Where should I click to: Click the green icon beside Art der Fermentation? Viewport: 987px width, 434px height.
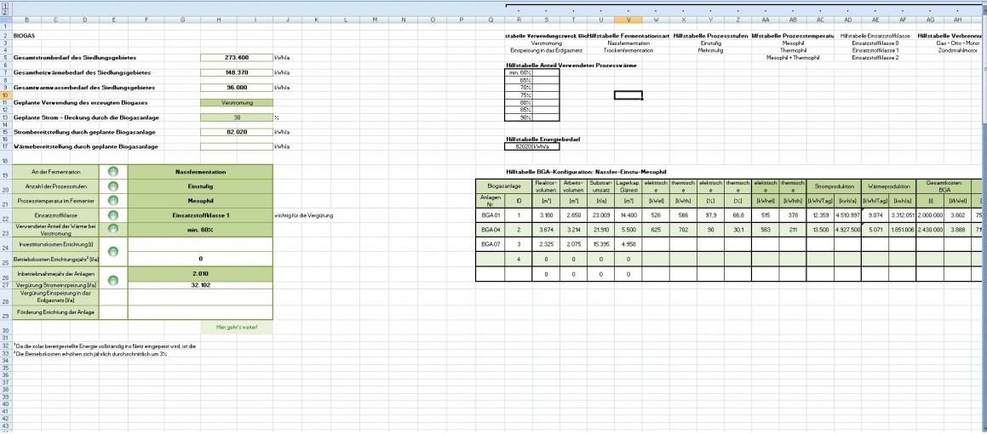click(113, 172)
